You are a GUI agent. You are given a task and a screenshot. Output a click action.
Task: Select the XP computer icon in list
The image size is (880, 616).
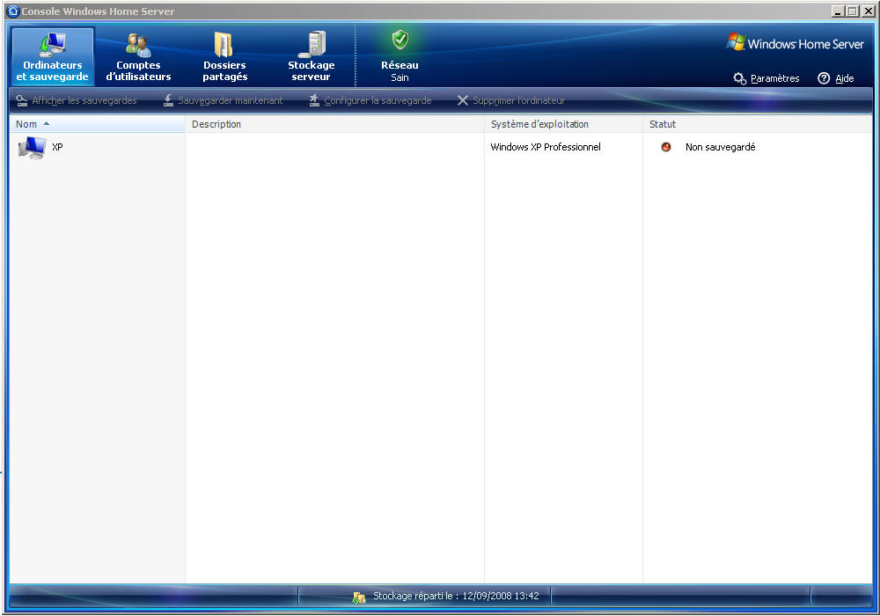32,148
